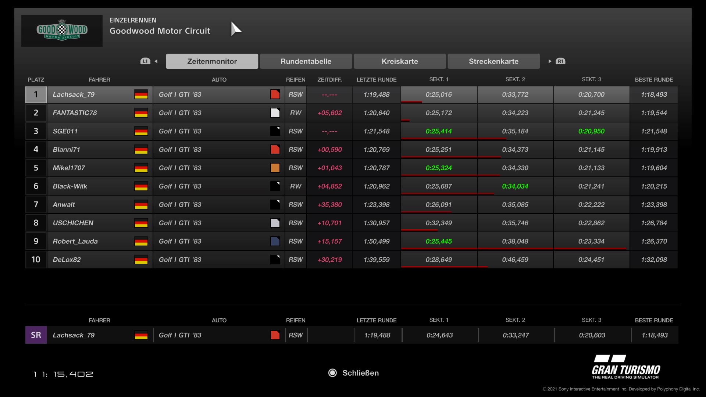Open the Kreiskarte tab

400,61
